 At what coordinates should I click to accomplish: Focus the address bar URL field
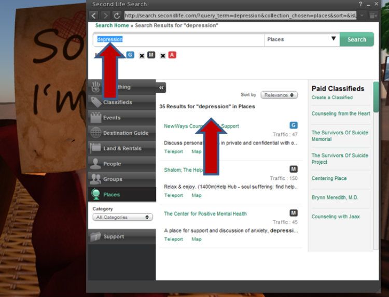(x=240, y=16)
